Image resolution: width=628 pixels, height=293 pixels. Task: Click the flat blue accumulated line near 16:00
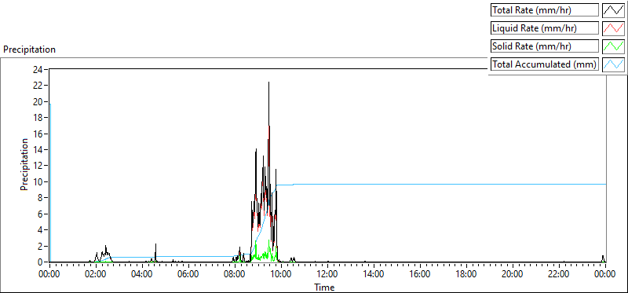tap(420, 184)
